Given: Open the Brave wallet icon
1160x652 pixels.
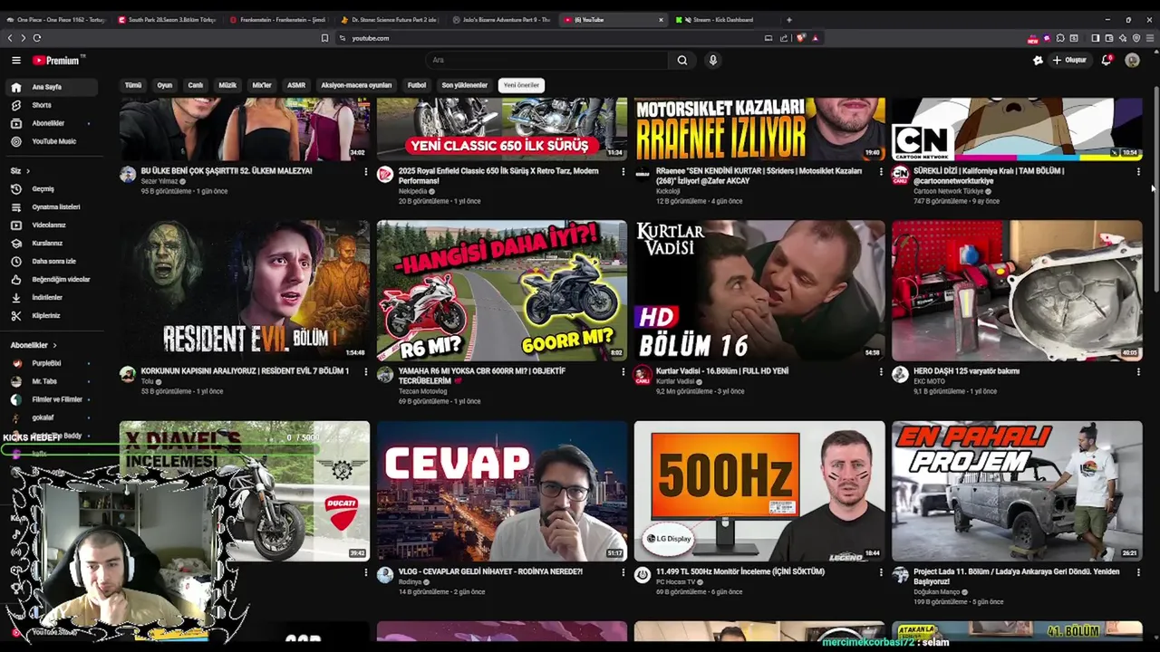Looking at the screenshot, I should [x=1108, y=38].
